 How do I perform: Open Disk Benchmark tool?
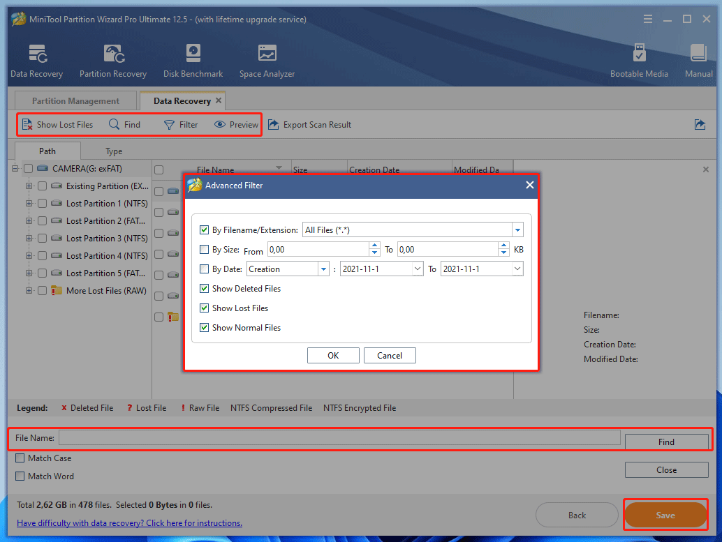[193, 54]
